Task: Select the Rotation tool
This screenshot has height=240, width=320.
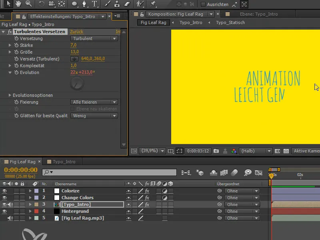Action: pyautogui.click(x=42, y=4)
